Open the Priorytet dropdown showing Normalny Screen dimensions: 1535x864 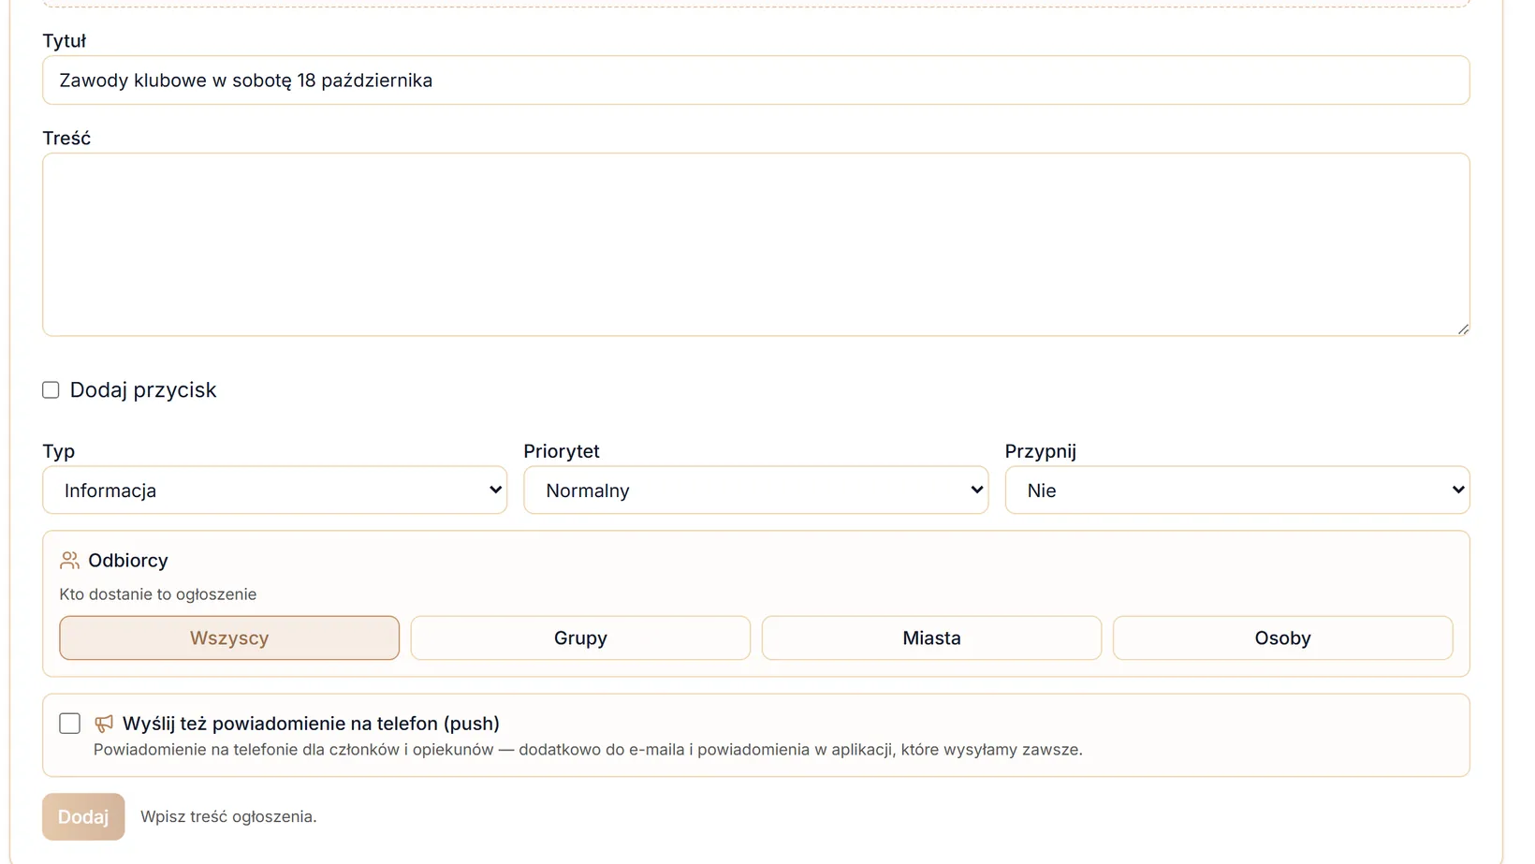click(x=755, y=491)
